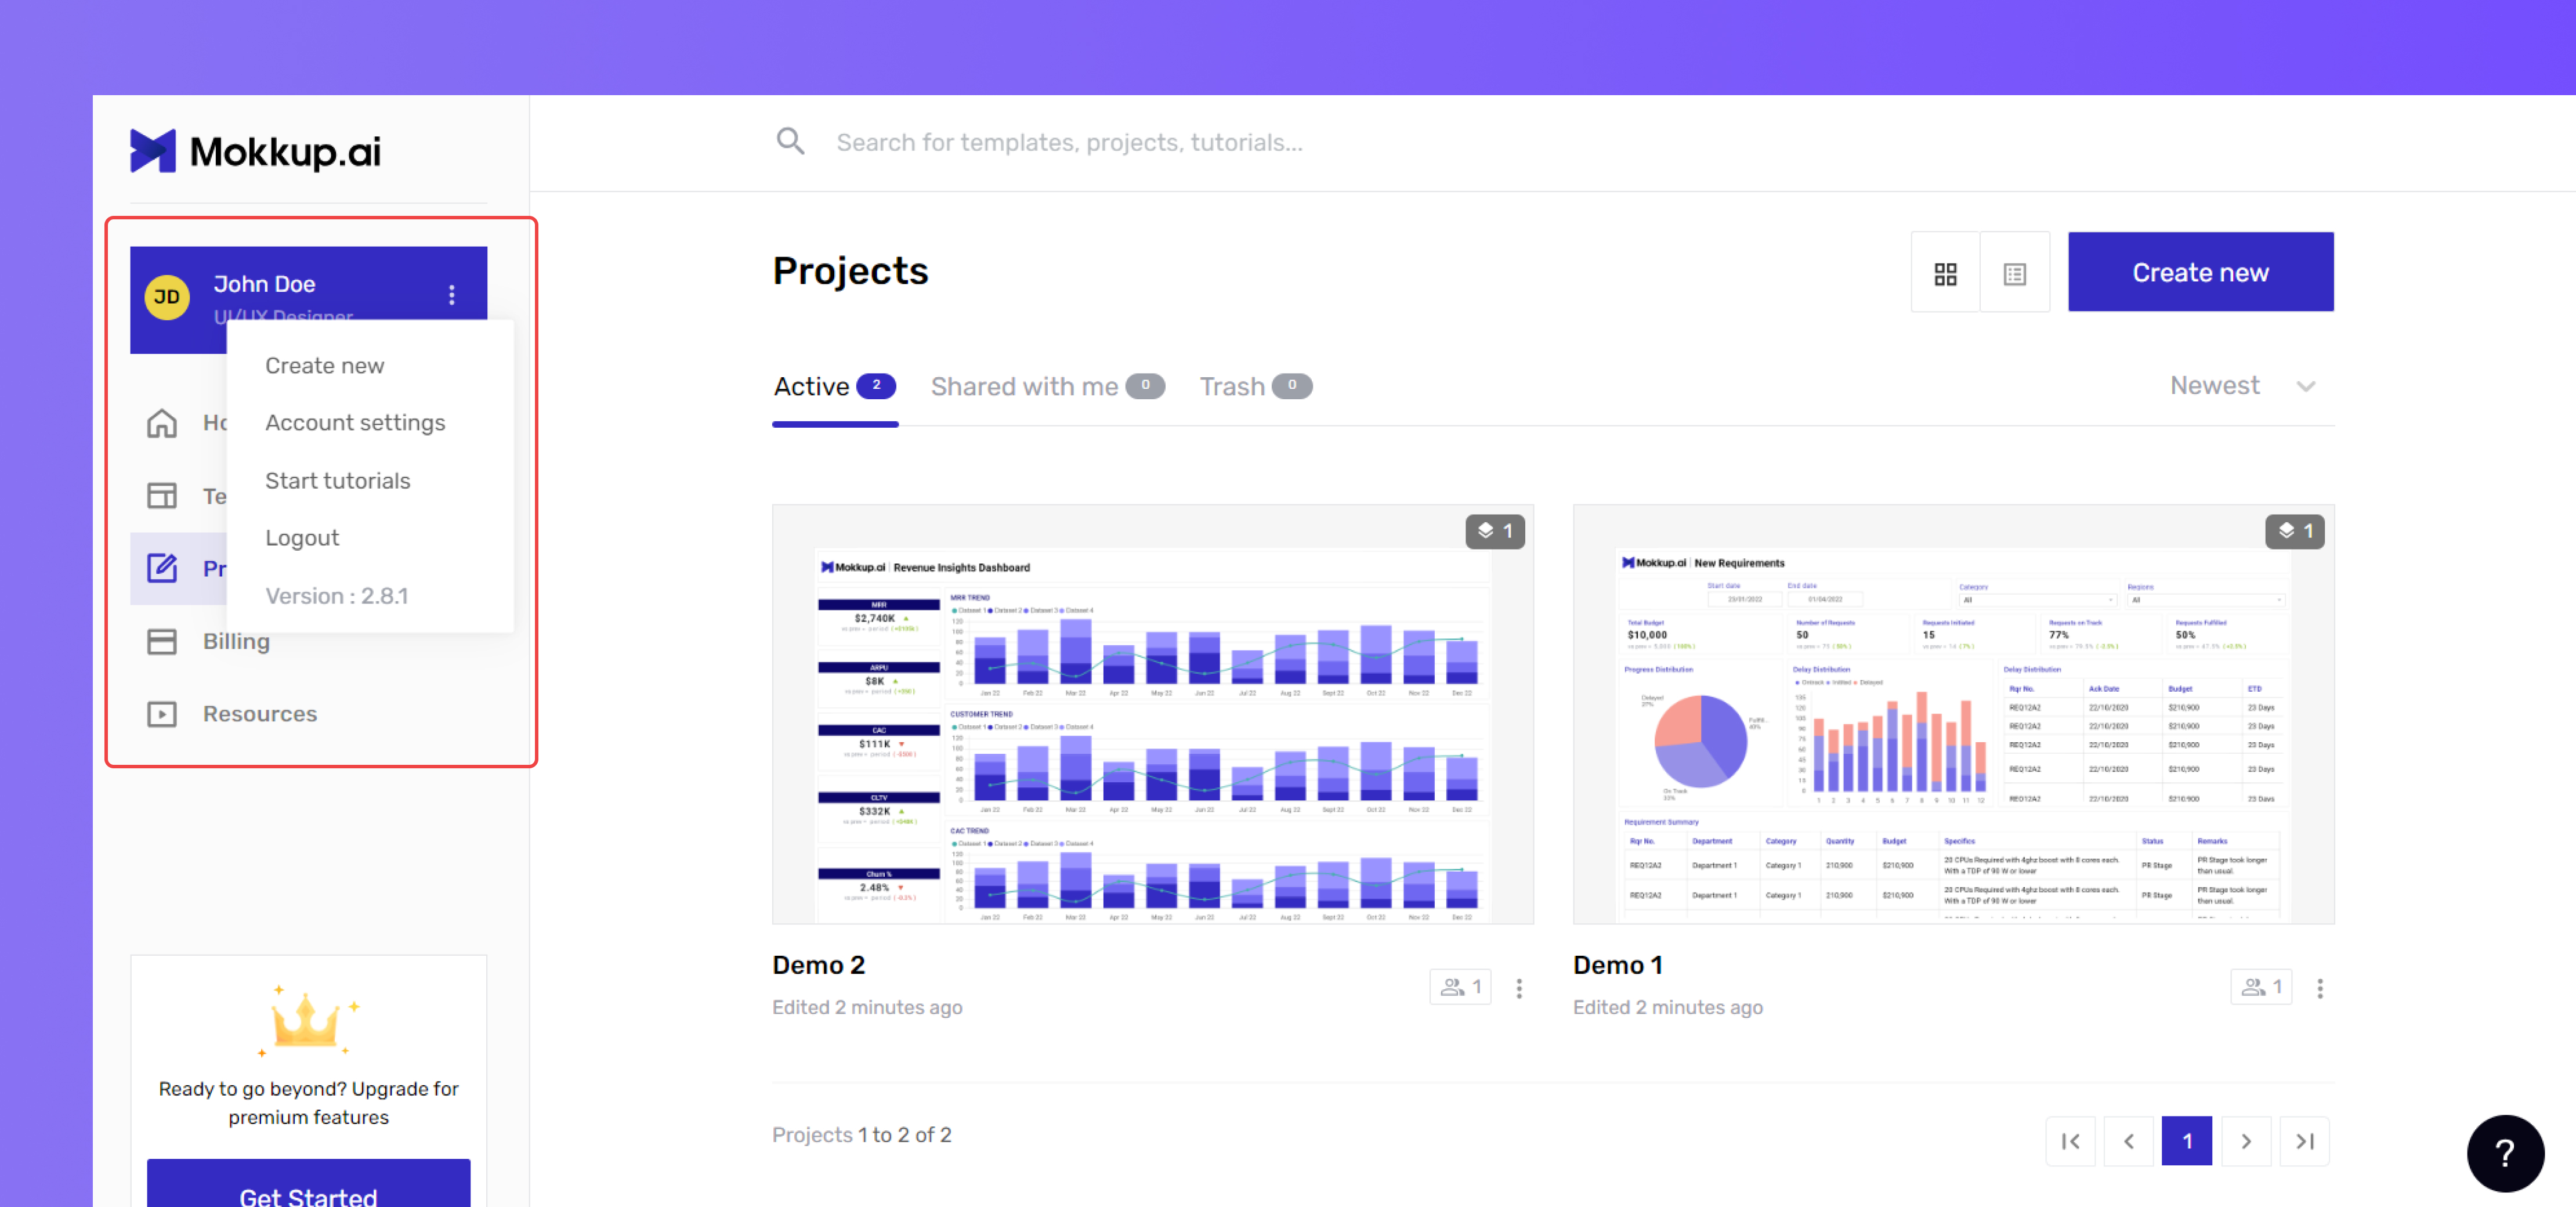Click the Mokkup.ai logo

pyautogui.click(x=255, y=151)
